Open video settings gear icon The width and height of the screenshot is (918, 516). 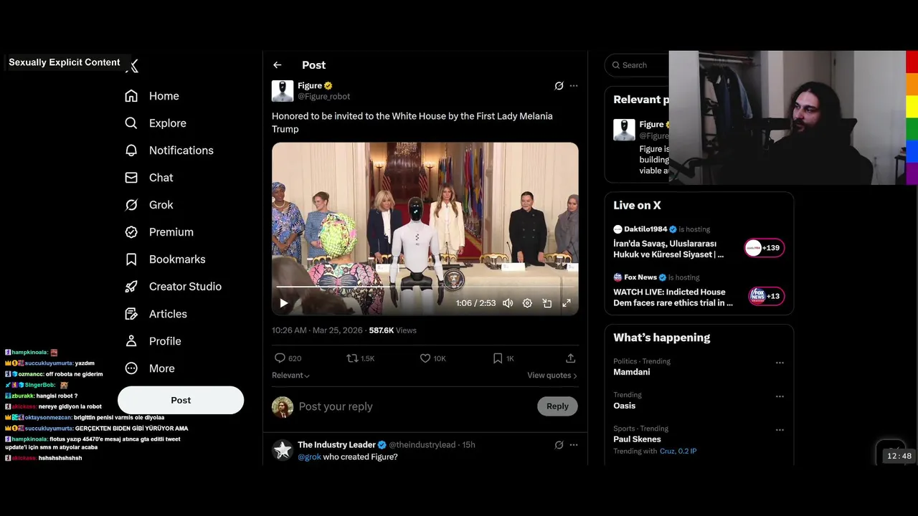click(x=527, y=303)
